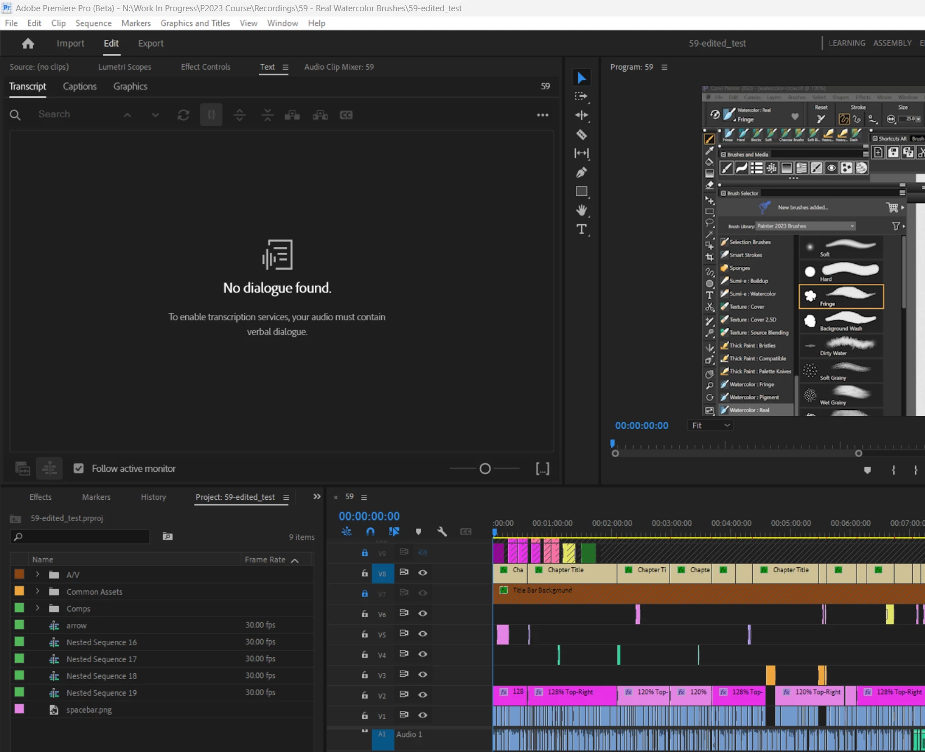This screenshot has width=925, height=752.
Task: Click the Program monitor Add Marker icon
Action: pos(867,470)
